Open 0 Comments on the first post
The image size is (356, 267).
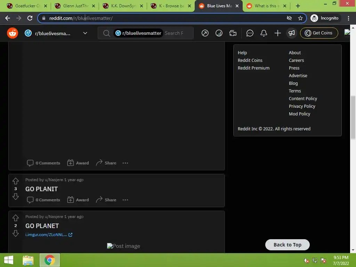[x=43, y=163]
